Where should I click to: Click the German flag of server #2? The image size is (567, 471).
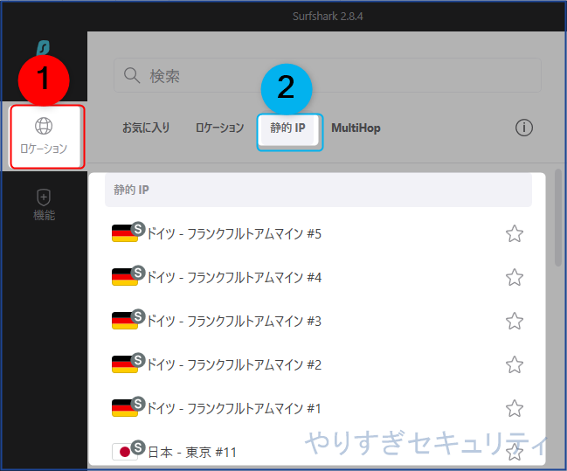(125, 364)
